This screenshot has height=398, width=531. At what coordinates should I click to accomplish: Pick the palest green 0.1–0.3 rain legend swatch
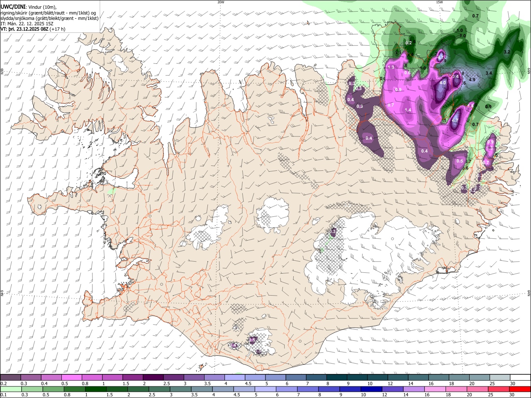[x=10, y=389]
